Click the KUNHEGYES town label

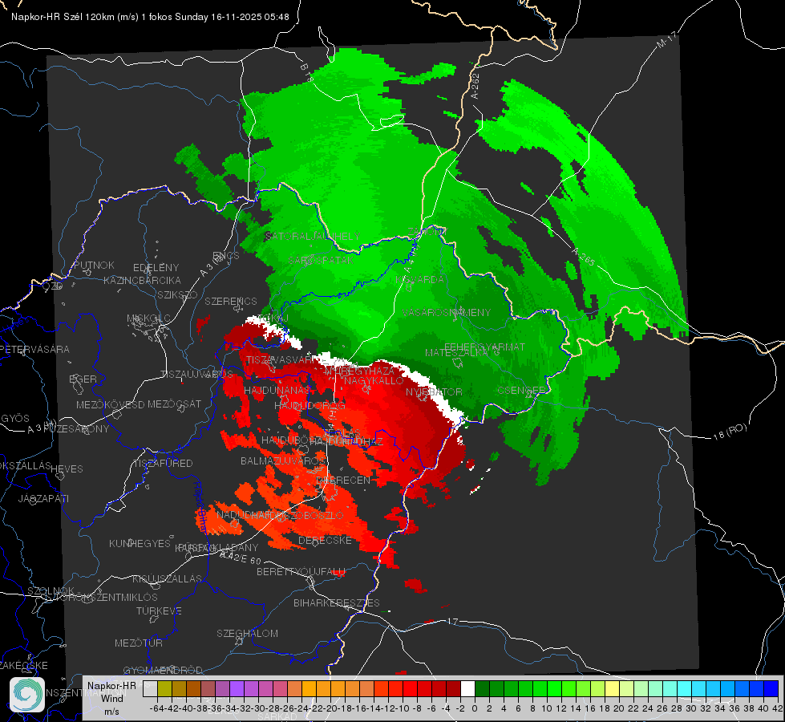click(140, 543)
